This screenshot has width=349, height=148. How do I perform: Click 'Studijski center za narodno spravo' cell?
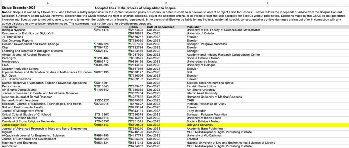coord(267,83)
